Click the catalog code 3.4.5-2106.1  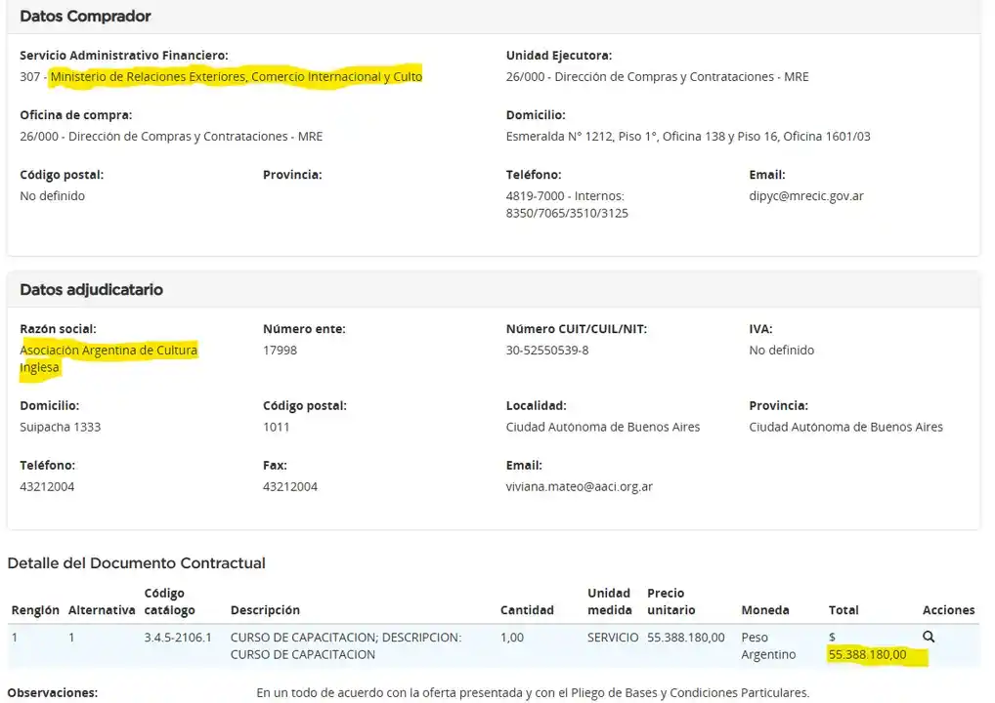[178, 638]
